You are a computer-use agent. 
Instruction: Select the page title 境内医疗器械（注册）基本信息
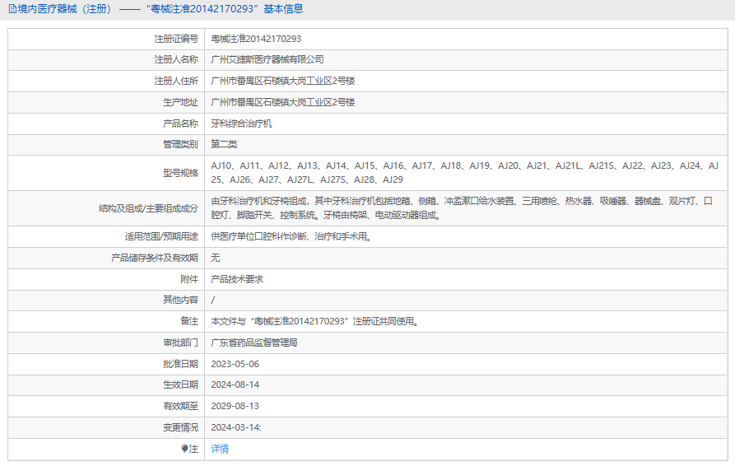[156, 9]
